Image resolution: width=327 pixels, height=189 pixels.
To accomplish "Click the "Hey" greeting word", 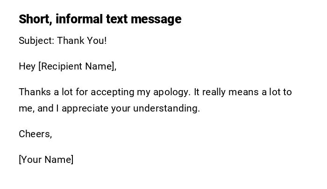I will point(27,66).
